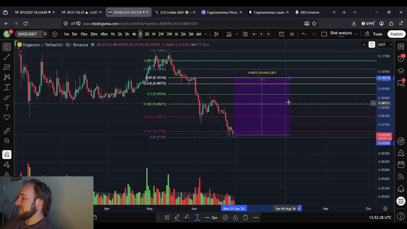Open the Fibonacci/Gann tools in left sidebar

pyautogui.click(x=7, y=67)
